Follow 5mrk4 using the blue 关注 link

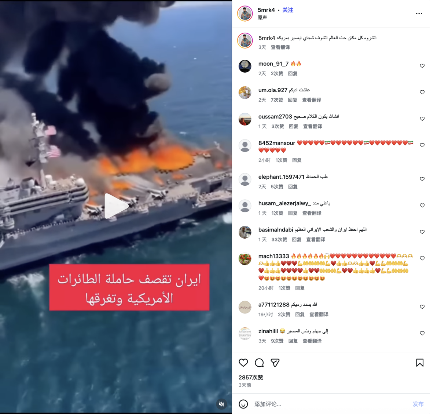[x=288, y=10]
